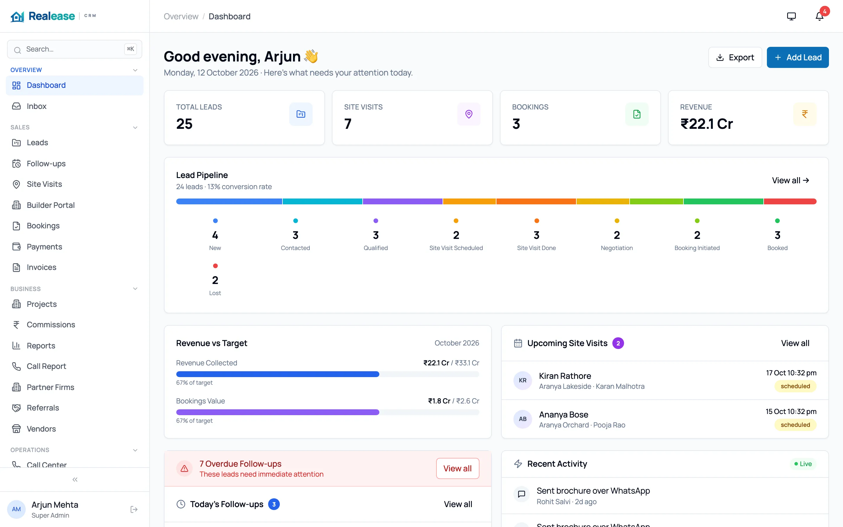Click the chat bubble icon for Rohit Salvi activity
The width and height of the screenshot is (843, 527).
[x=522, y=494]
